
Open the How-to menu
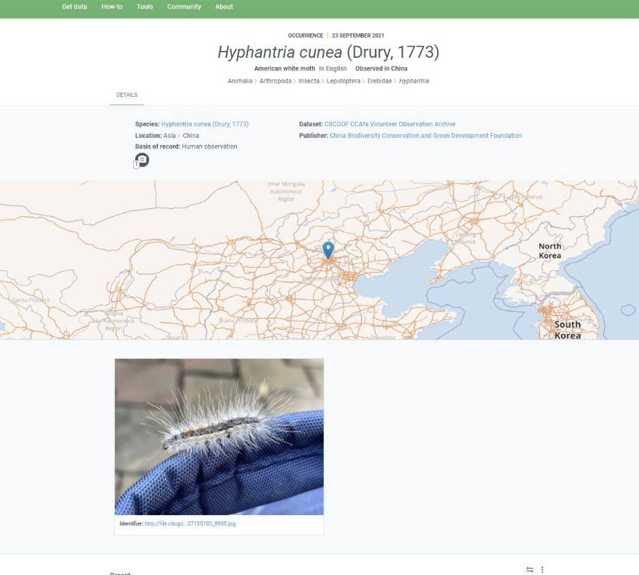pos(111,7)
